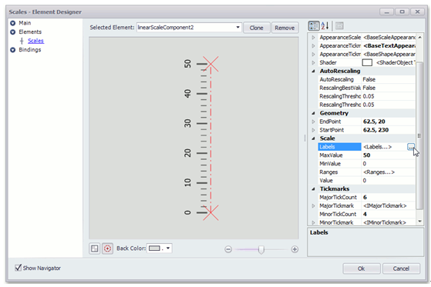
Task: Click the zoom out minus icon
Action: [x=228, y=249]
